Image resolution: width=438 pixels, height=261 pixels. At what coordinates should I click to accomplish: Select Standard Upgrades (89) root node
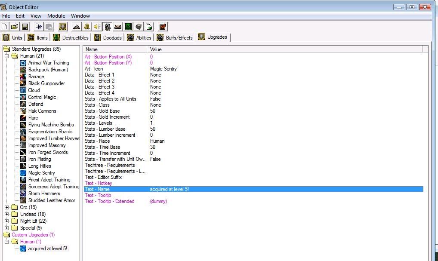pyautogui.click(x=36, y=49)
